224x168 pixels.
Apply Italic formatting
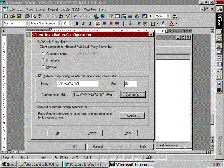[83, 23]
